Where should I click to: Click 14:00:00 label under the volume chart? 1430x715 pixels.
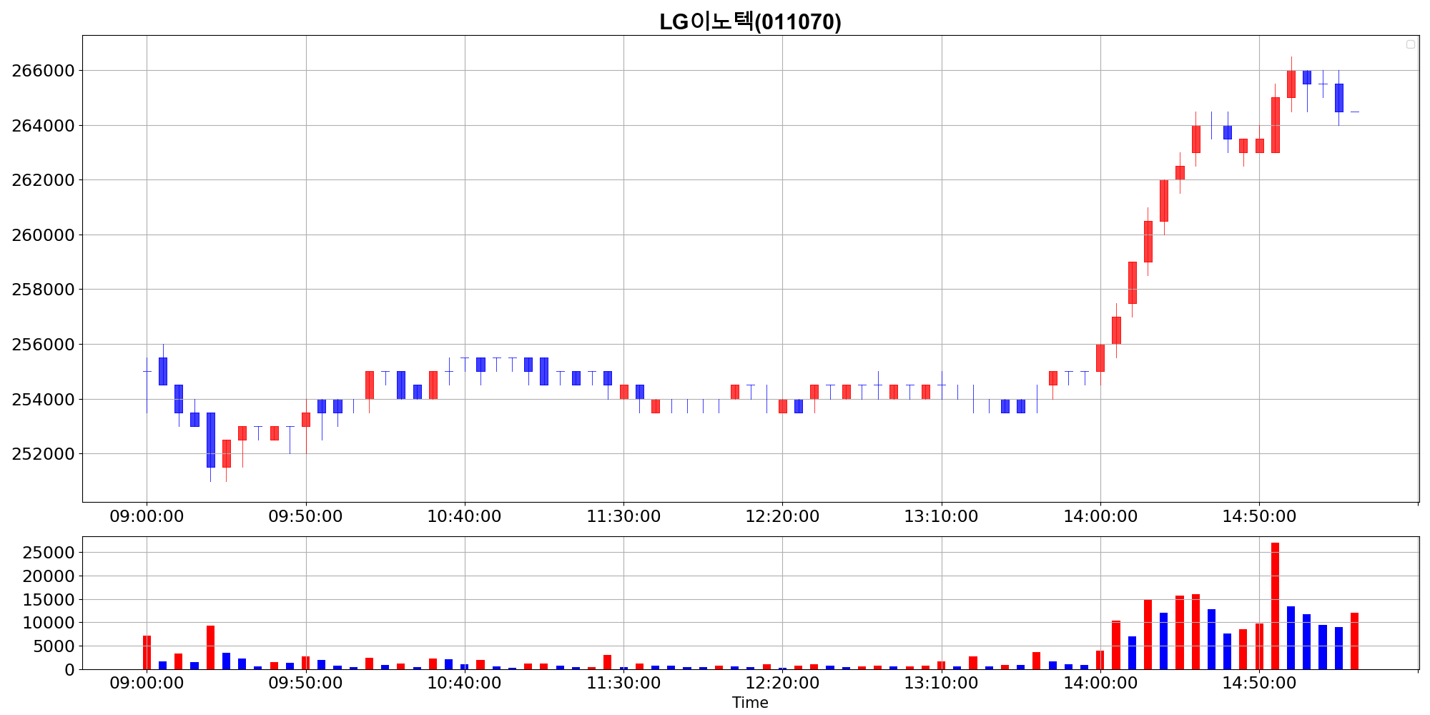coord(1100,683)
